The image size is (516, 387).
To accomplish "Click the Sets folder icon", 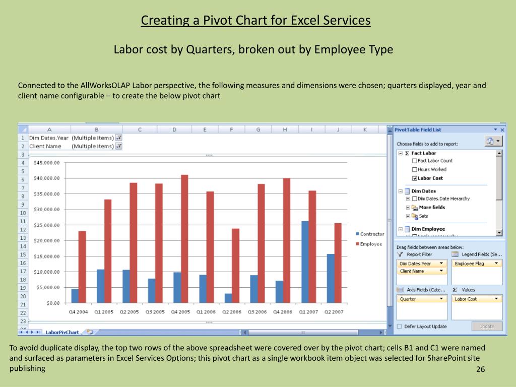I will click(415, 216).
